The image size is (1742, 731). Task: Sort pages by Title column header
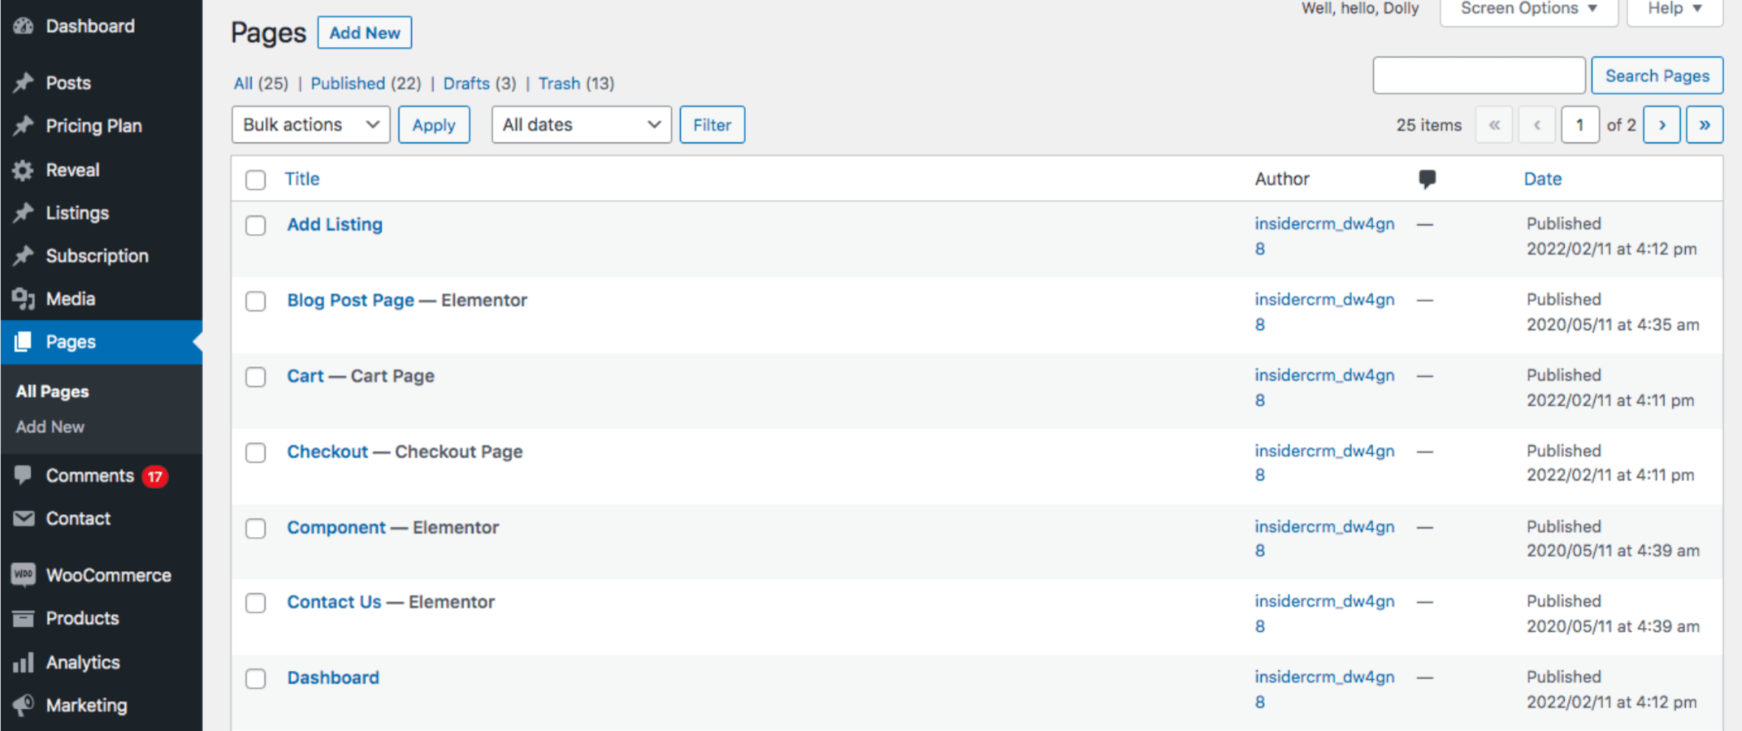302,179
